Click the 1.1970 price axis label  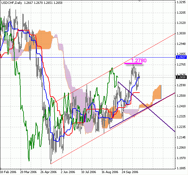click(181, 158)
